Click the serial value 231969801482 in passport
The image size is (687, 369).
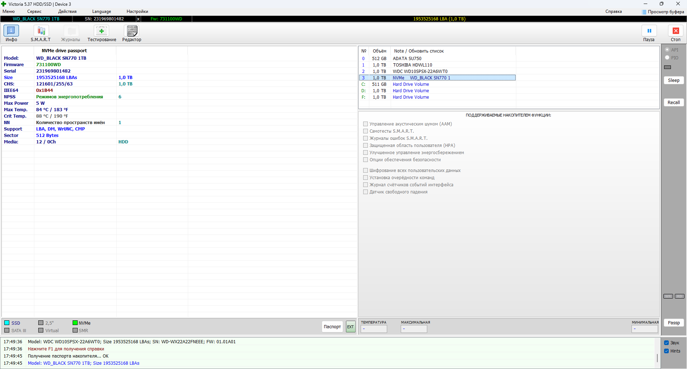(x=53, y=71)
